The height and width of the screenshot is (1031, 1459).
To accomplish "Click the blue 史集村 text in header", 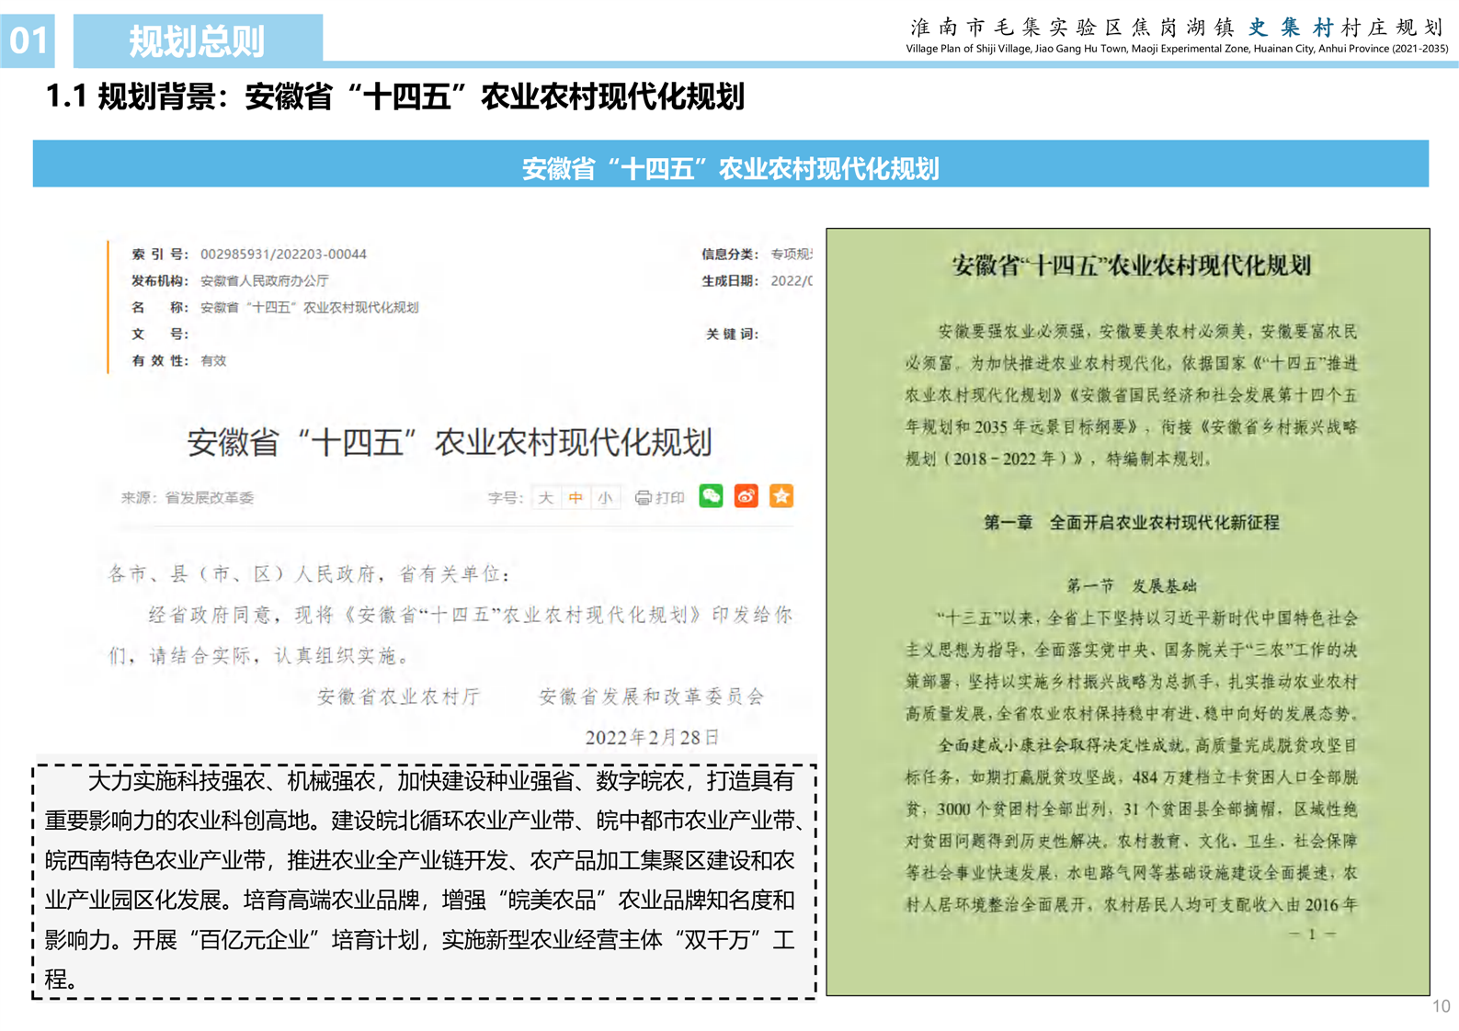I will point(1290,28).
